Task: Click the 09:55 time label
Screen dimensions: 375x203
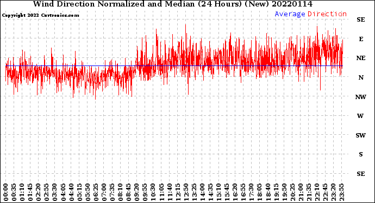Action: point(145,192)
